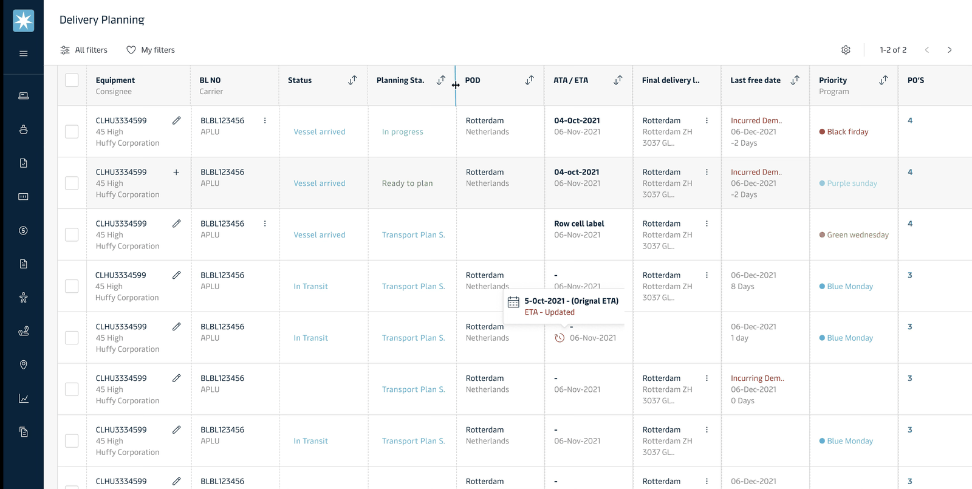Open table settings gear icon

pyautogui.click(x=846, y=50)
